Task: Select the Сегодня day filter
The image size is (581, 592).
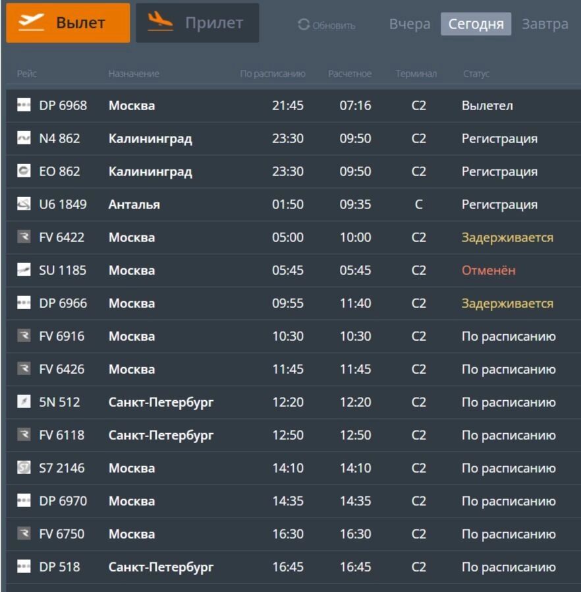Action: [476, 24]
